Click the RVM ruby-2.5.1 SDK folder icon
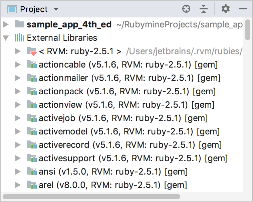Screen dimensions: 253x202 31,51
